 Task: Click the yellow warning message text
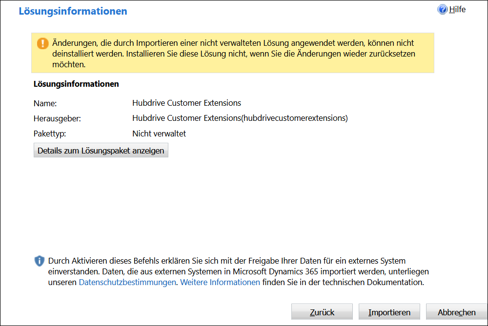click(233, 54)
